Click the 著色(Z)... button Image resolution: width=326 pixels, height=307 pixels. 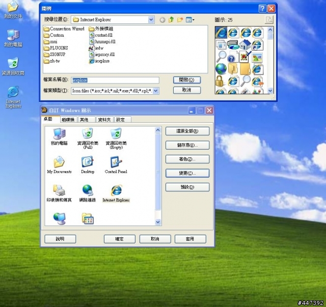[187, 159]
